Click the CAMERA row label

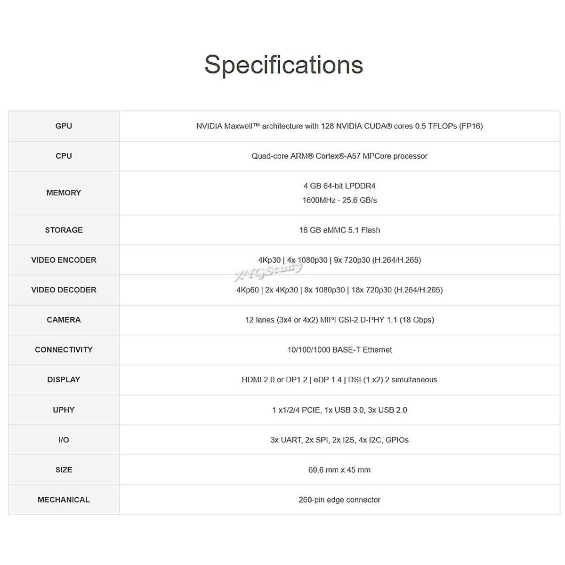pyautogui.click(x=64, y=320)
